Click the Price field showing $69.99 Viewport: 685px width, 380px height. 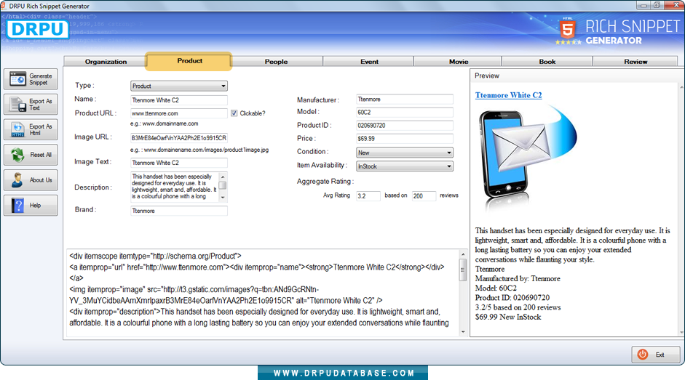[405, 138]
